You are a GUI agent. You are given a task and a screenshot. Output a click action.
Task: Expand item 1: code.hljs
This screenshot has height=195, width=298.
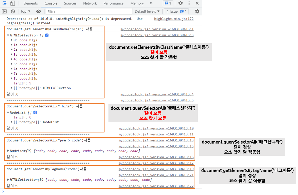12,45
